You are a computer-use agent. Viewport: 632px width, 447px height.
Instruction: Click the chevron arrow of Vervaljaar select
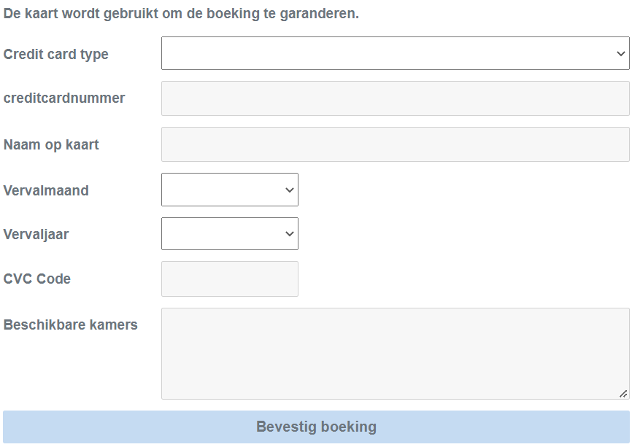coord(290,233)
